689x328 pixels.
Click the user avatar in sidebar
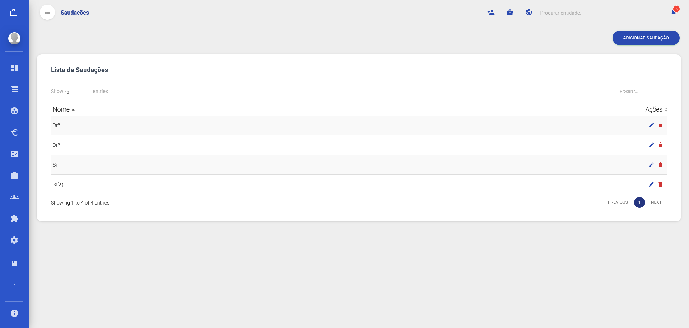[x=14, y=38]
